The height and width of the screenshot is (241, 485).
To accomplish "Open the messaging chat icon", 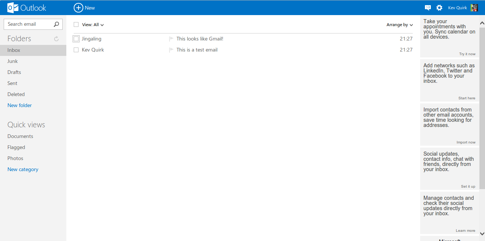I will [428, 8].
